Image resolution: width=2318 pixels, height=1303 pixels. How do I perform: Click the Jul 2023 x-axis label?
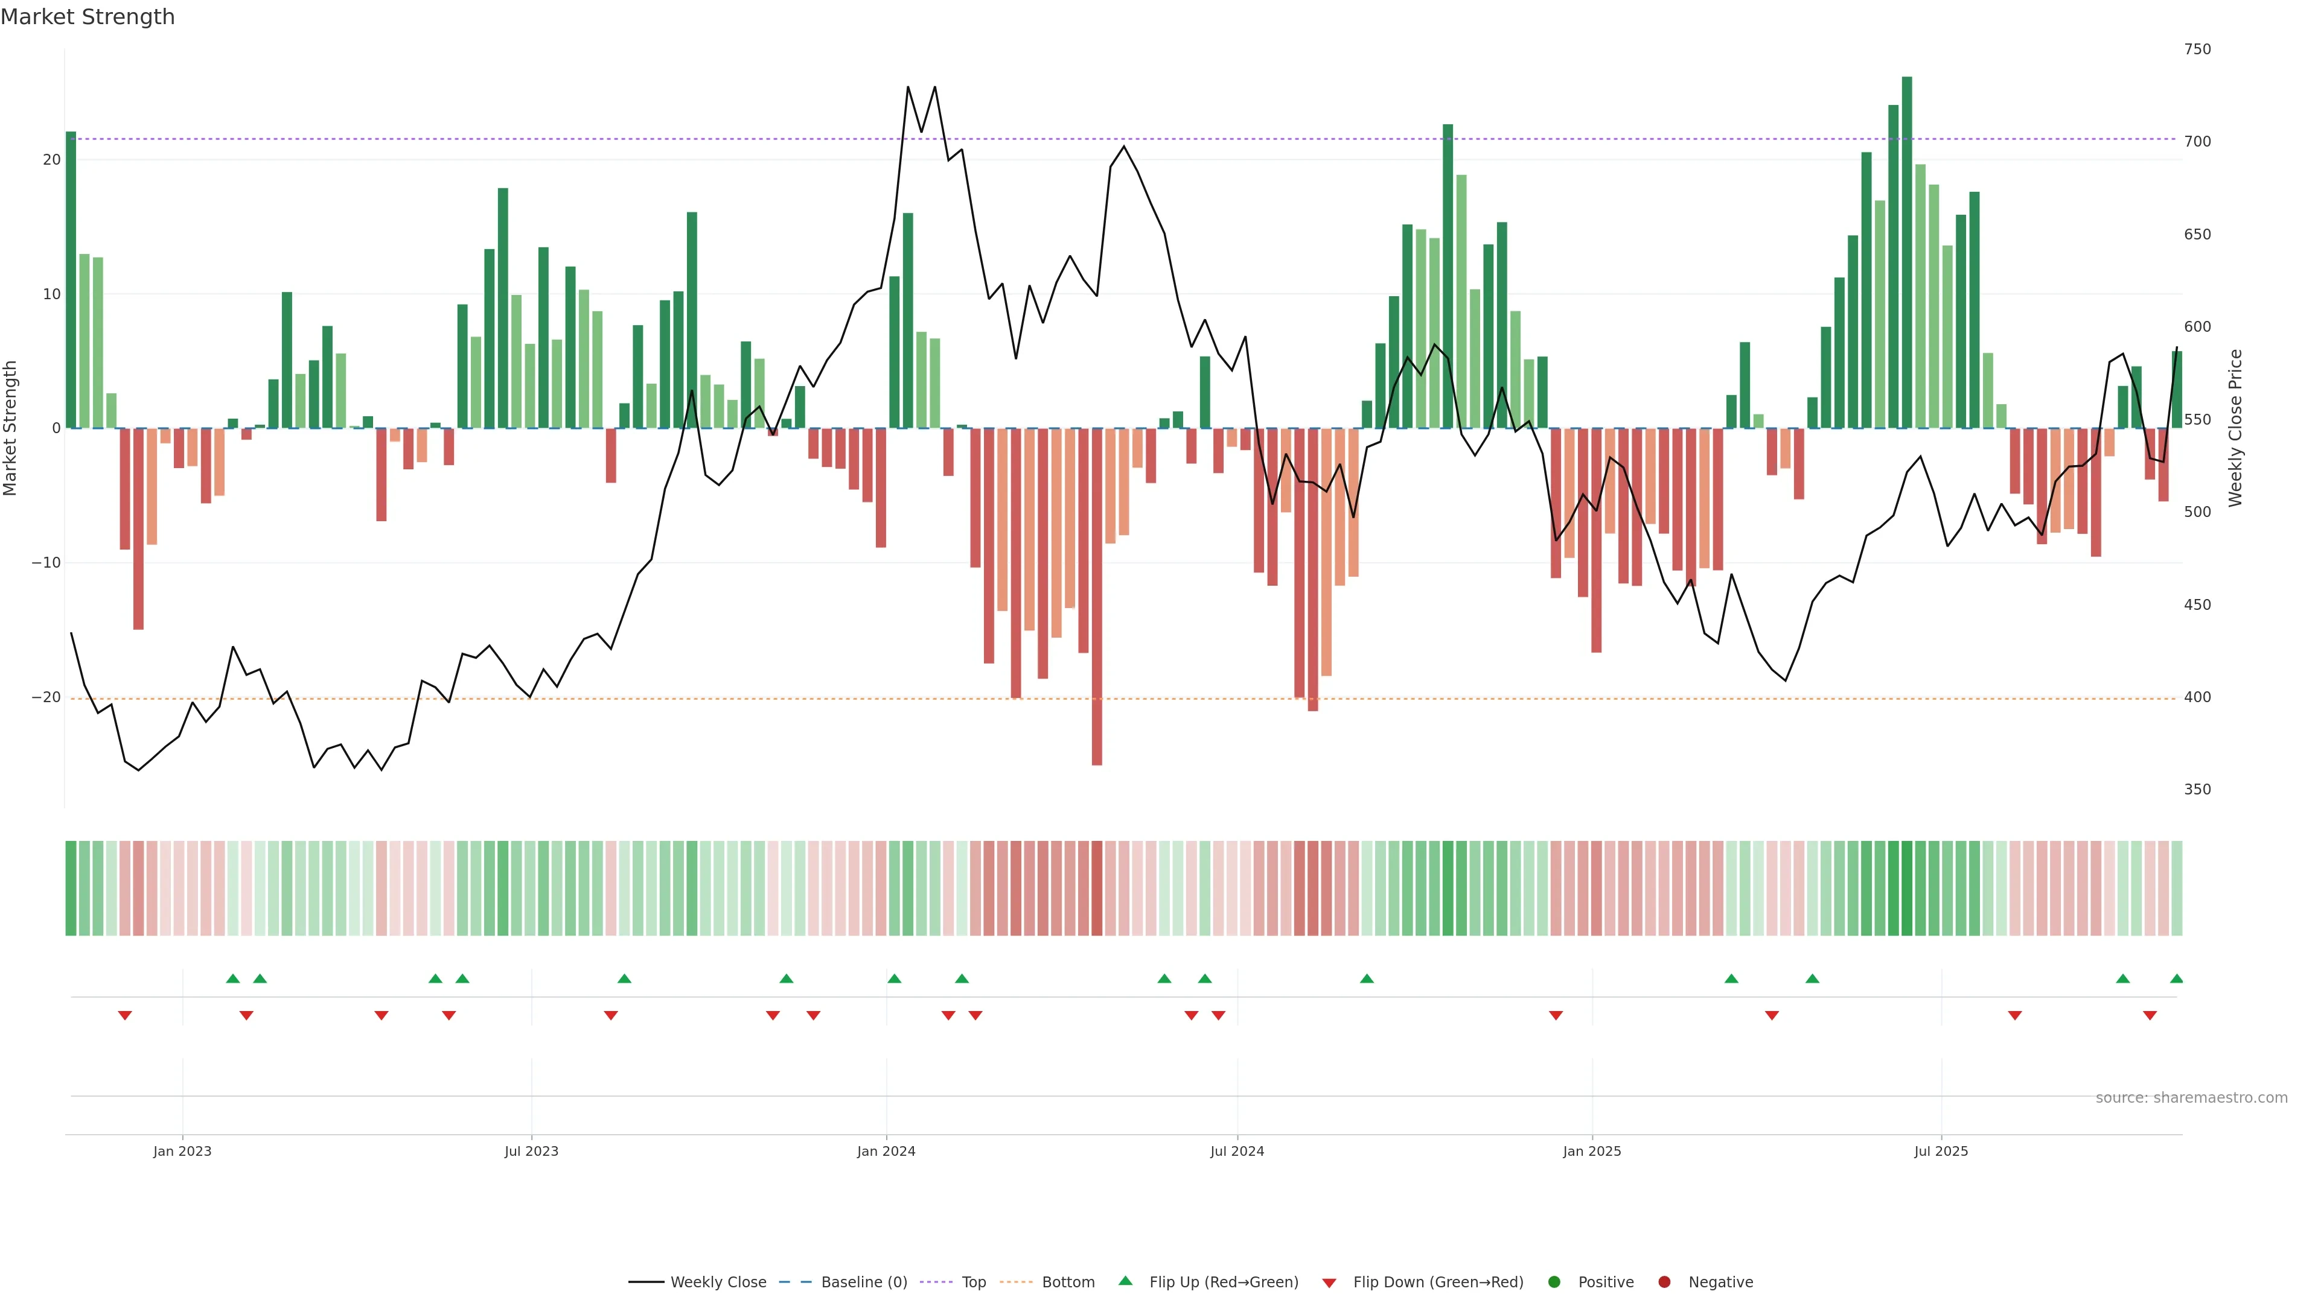(x=531, y=1151)
